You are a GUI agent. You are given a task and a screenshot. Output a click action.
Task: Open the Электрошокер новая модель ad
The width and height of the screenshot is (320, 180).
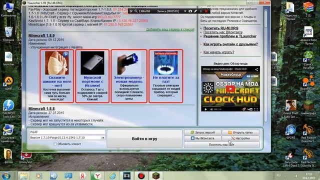pyautogui.click(x=129, y=76)
